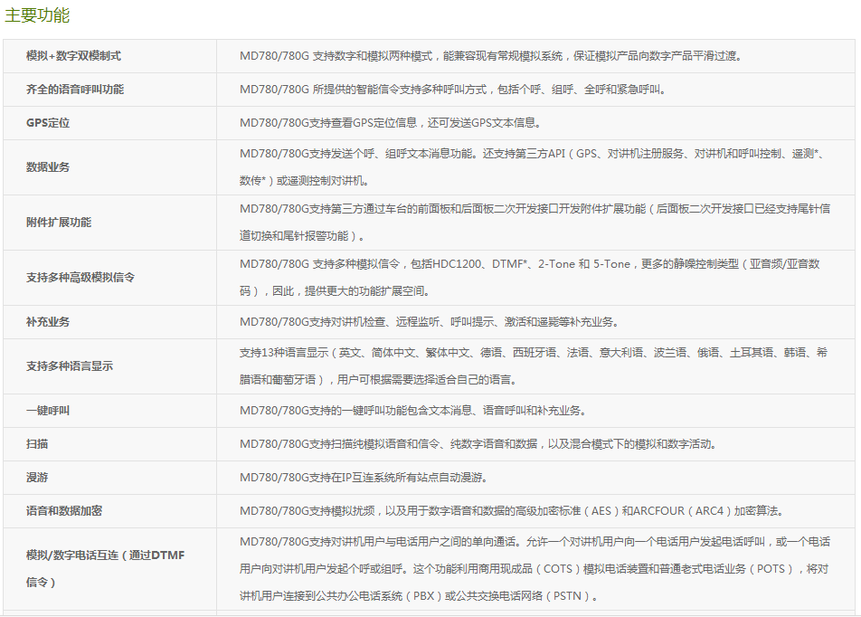Click the 扫描 row label
861x617 pixels.
coord(37,444)
